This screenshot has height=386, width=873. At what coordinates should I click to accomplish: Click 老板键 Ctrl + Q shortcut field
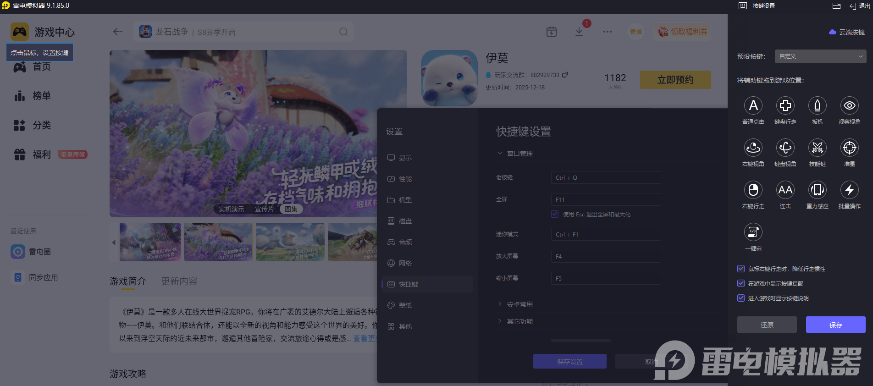(x=606, y=177)
